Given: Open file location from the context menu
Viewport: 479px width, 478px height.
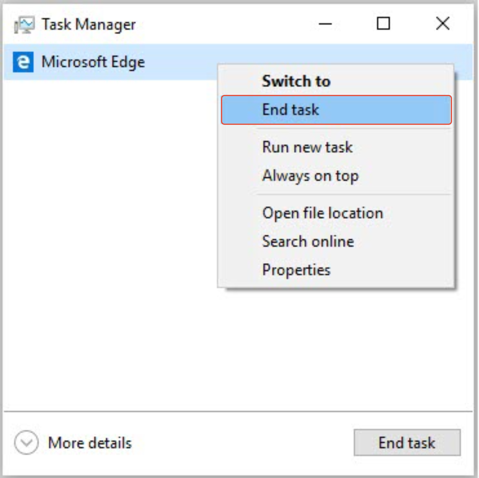Looking at the screenshot, I should [323, 213].
